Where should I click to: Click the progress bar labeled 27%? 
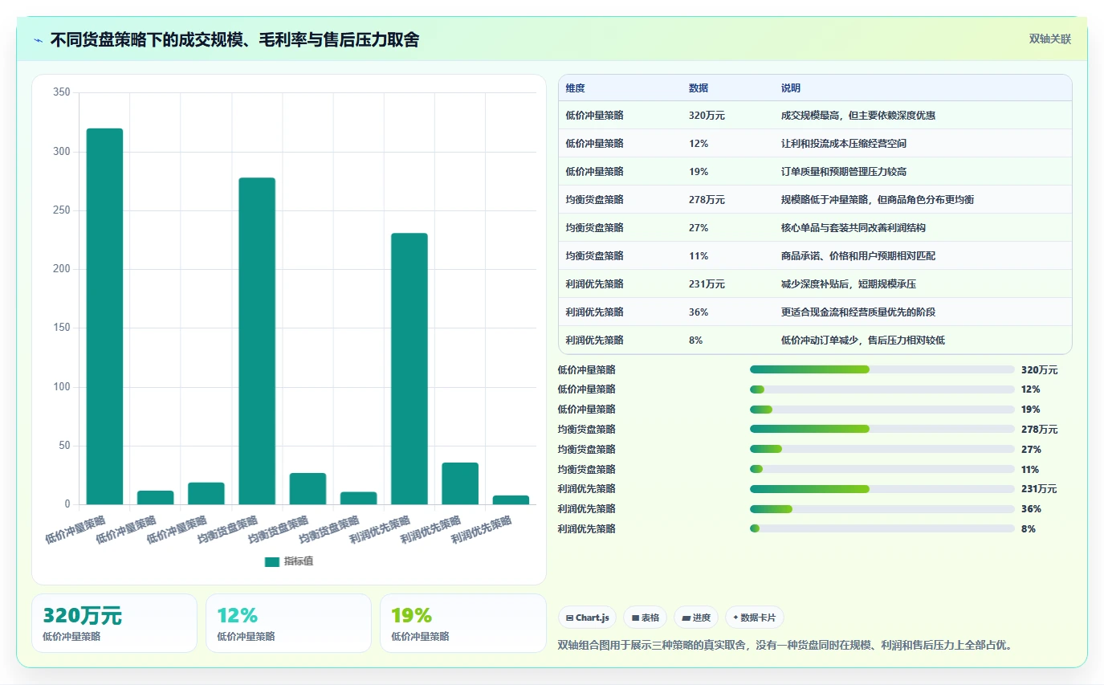pyautogui.click(x=882, y=449)
